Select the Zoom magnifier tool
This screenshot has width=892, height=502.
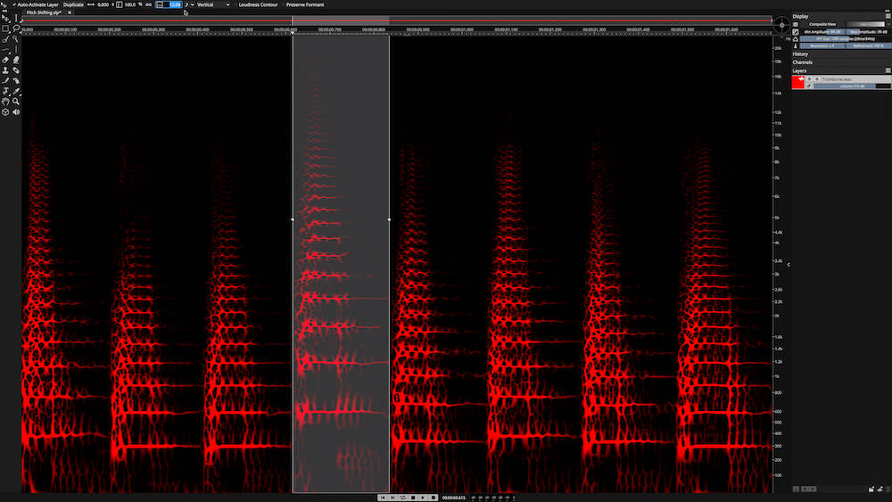[16, 101]
